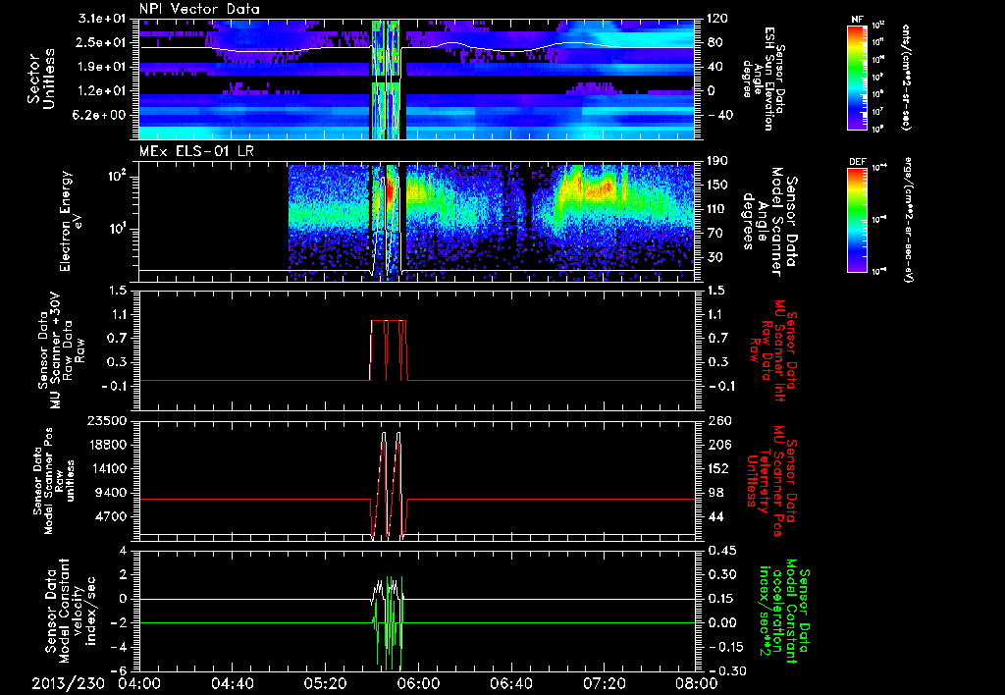Click the 06:40 time axis label
This screenshot has height=695, width=1005.
click(x=510, y=683)
